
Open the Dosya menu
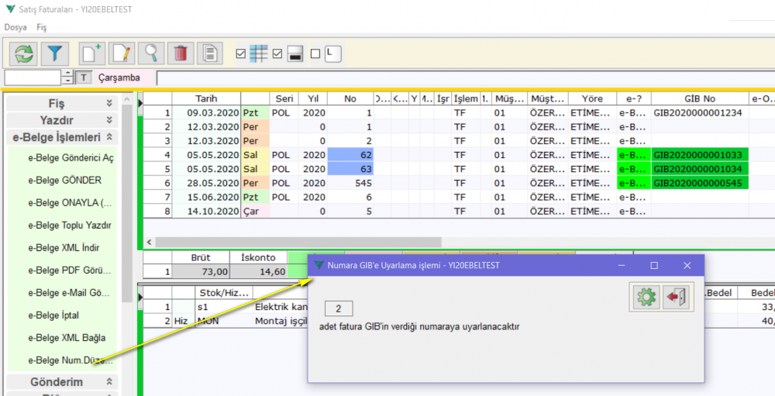coord(15,27)
